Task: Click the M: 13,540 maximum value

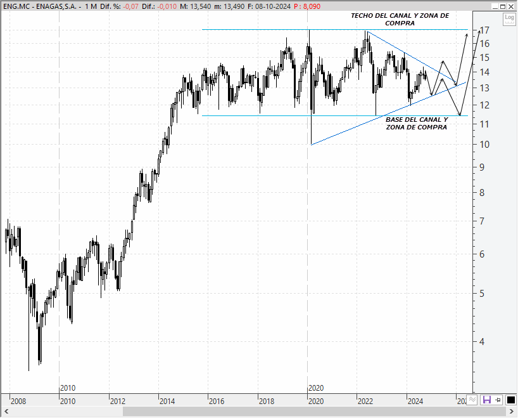Action: pyautogui.click(x=195, y=6)
